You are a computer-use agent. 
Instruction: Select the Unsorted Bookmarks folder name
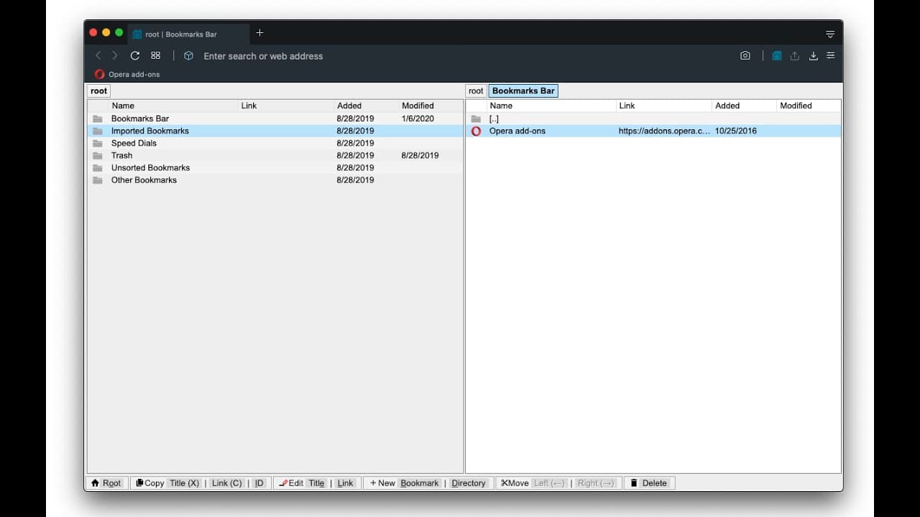tap(150, 167)
